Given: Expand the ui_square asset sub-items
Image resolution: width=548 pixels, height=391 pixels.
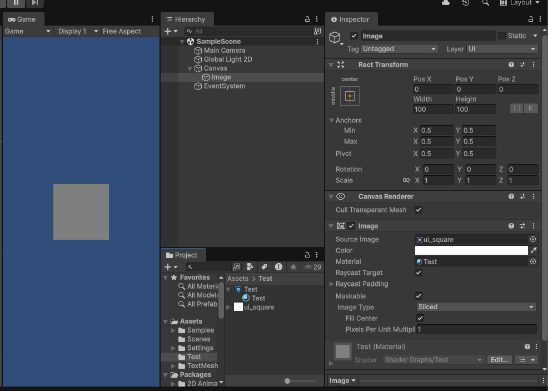Looking at the screenshot, I should pyautogui.click(x=228, y=307).
